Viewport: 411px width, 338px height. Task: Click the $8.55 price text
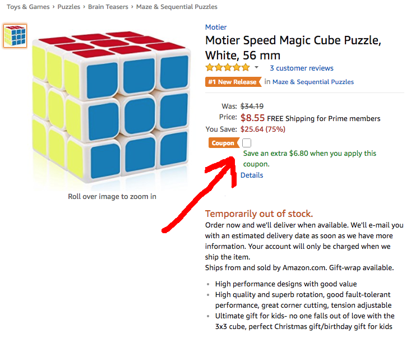[x=252, y=118]
